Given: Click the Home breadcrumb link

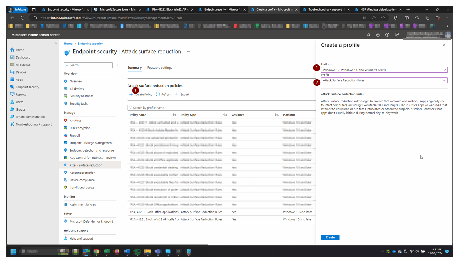Looking at the screenshot, I should coord(68,44).
